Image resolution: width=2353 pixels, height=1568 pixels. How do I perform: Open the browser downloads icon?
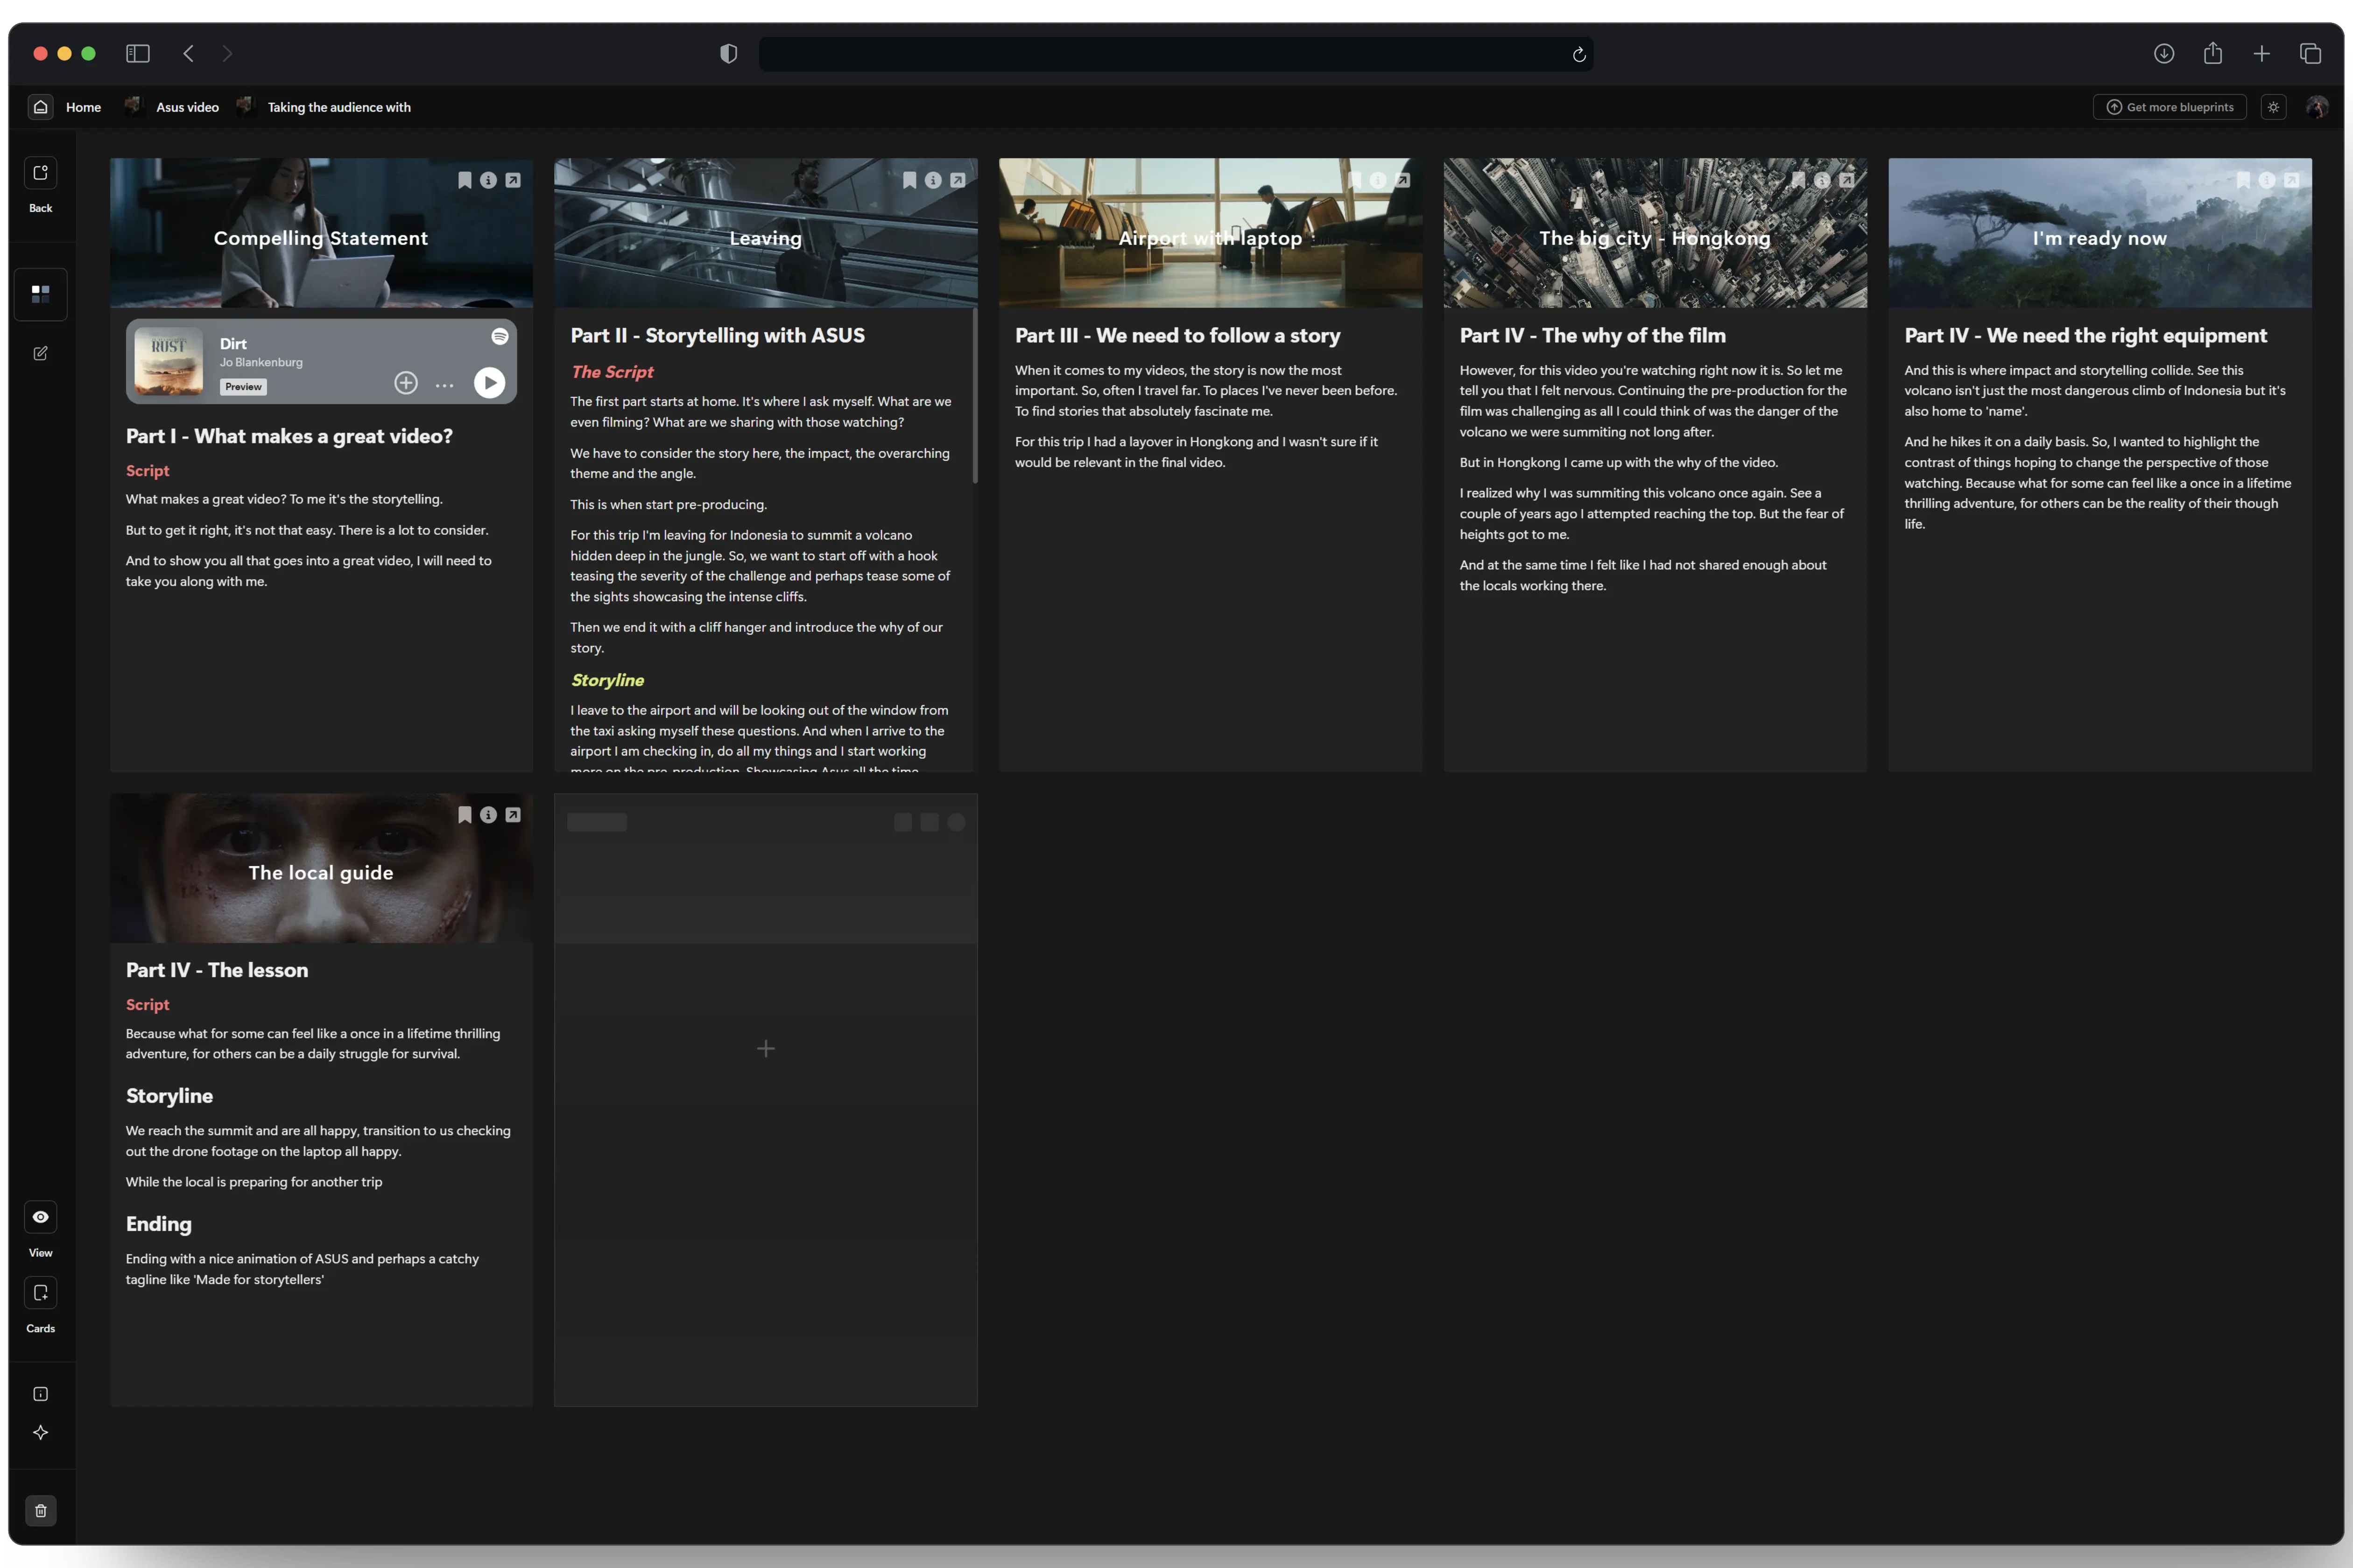coord(2164,53)
